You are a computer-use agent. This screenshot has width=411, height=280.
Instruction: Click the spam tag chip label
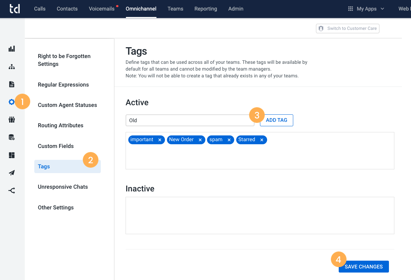(216, 139)
